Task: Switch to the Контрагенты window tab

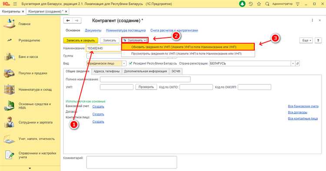Action: point(11,11)
